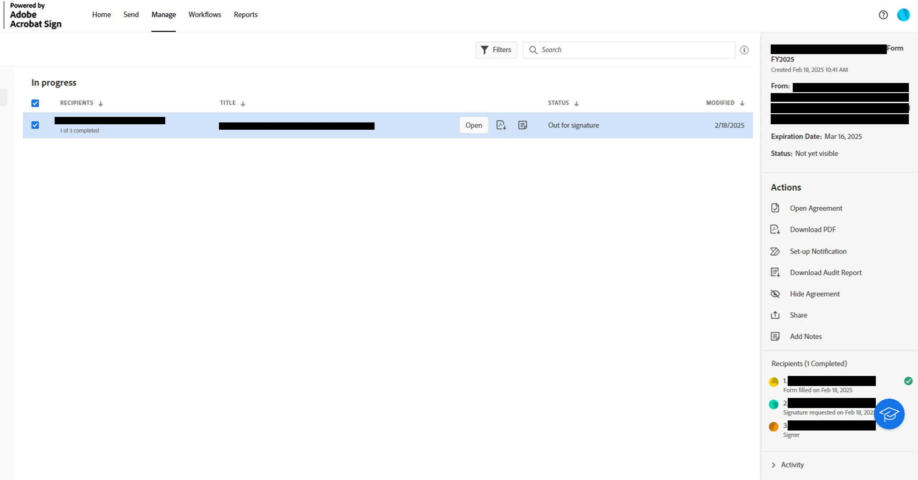Viewport: 918px width, 480px height.
Task: Open the help question mark icon
Action: click(x=883, y=15)
